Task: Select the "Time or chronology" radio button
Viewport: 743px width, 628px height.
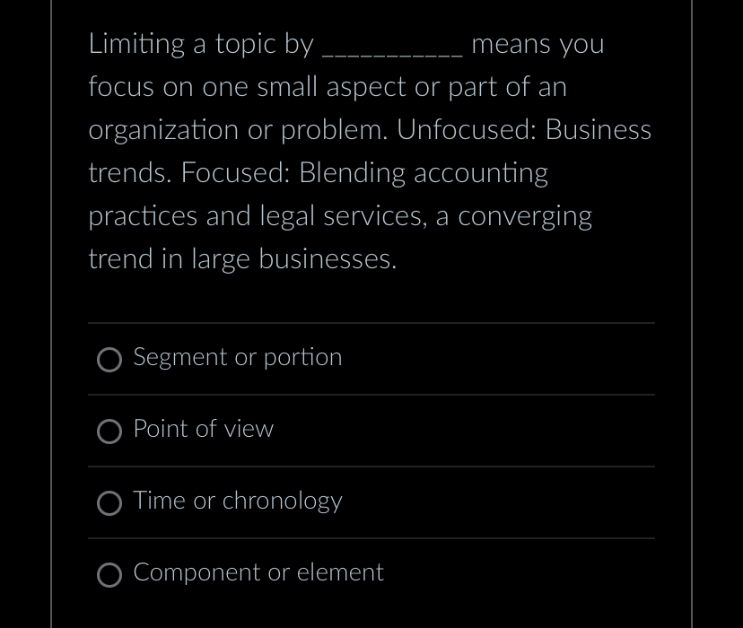Action: (x=109, y=503)
